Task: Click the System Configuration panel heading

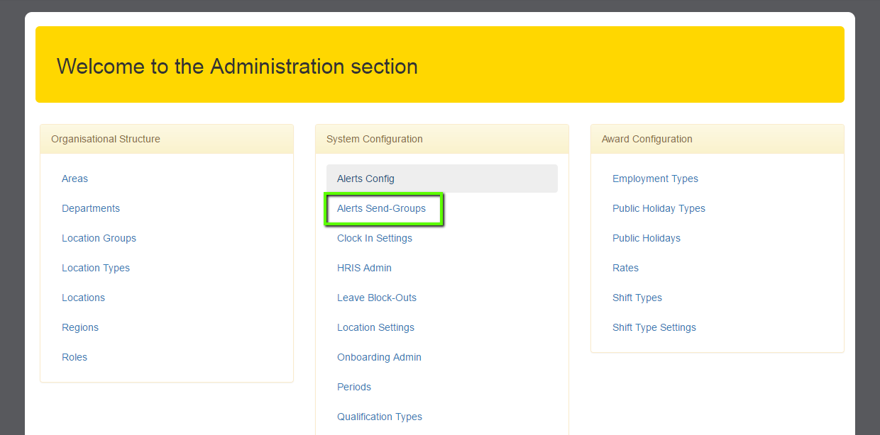Action: point(442,139)
